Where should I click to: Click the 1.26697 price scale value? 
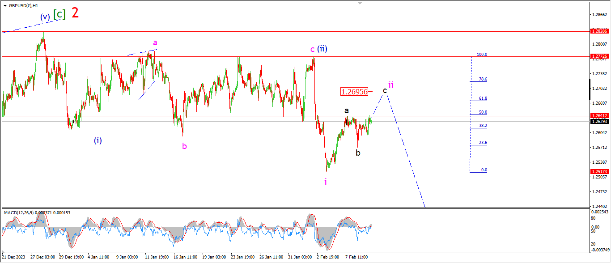599,103
